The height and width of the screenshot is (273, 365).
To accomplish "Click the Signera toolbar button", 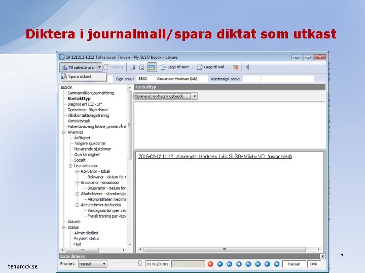I will pos(114,67).
